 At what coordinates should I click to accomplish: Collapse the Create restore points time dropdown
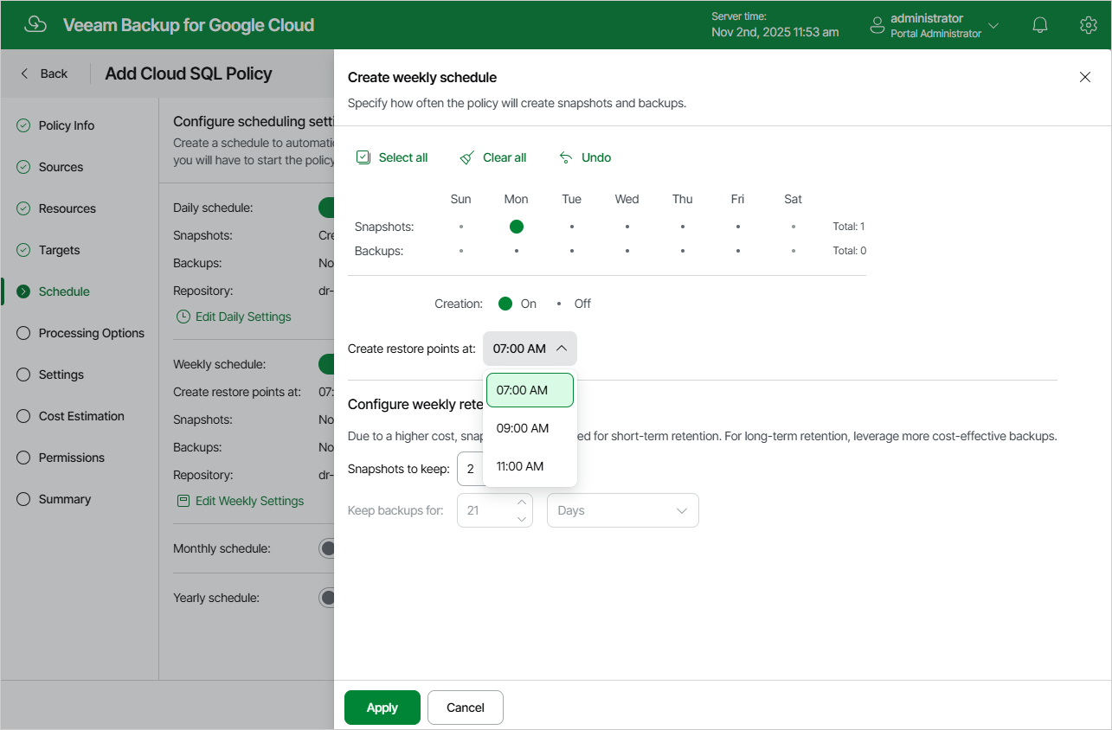click(530, 349)
